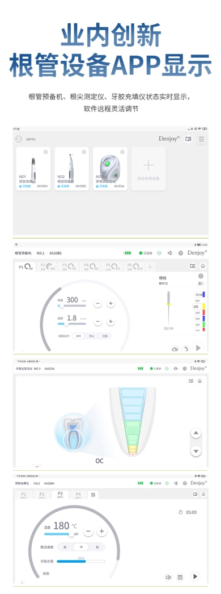
Task: Click 添加常用设备 plus card
Action: (148, 169)
